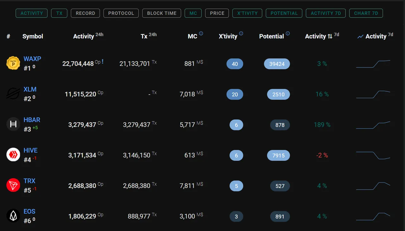Click the HBAR 7d activity sparkline
The image size is (405, 231).
pyautogui.click(x=373, y=125)
